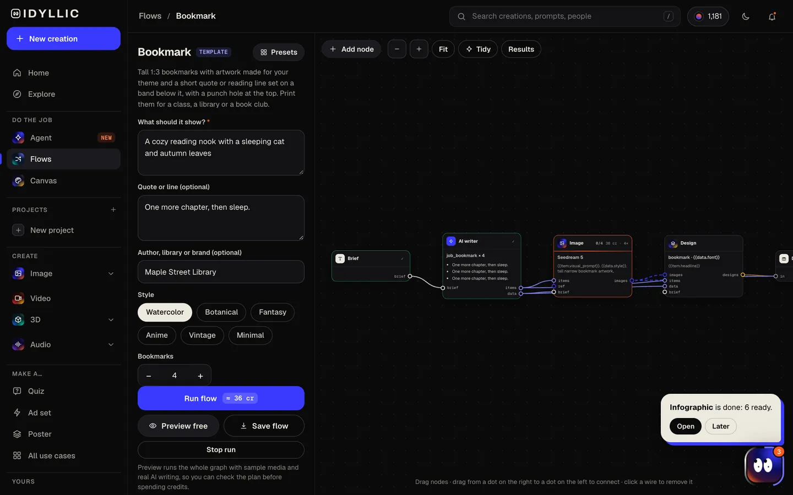Click the IDYLLIC logo

pyautogui.click(x=45, y=13)
